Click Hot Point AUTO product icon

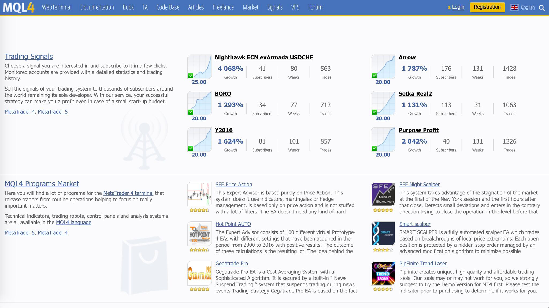pyautogui.click(x=199, y=234)
